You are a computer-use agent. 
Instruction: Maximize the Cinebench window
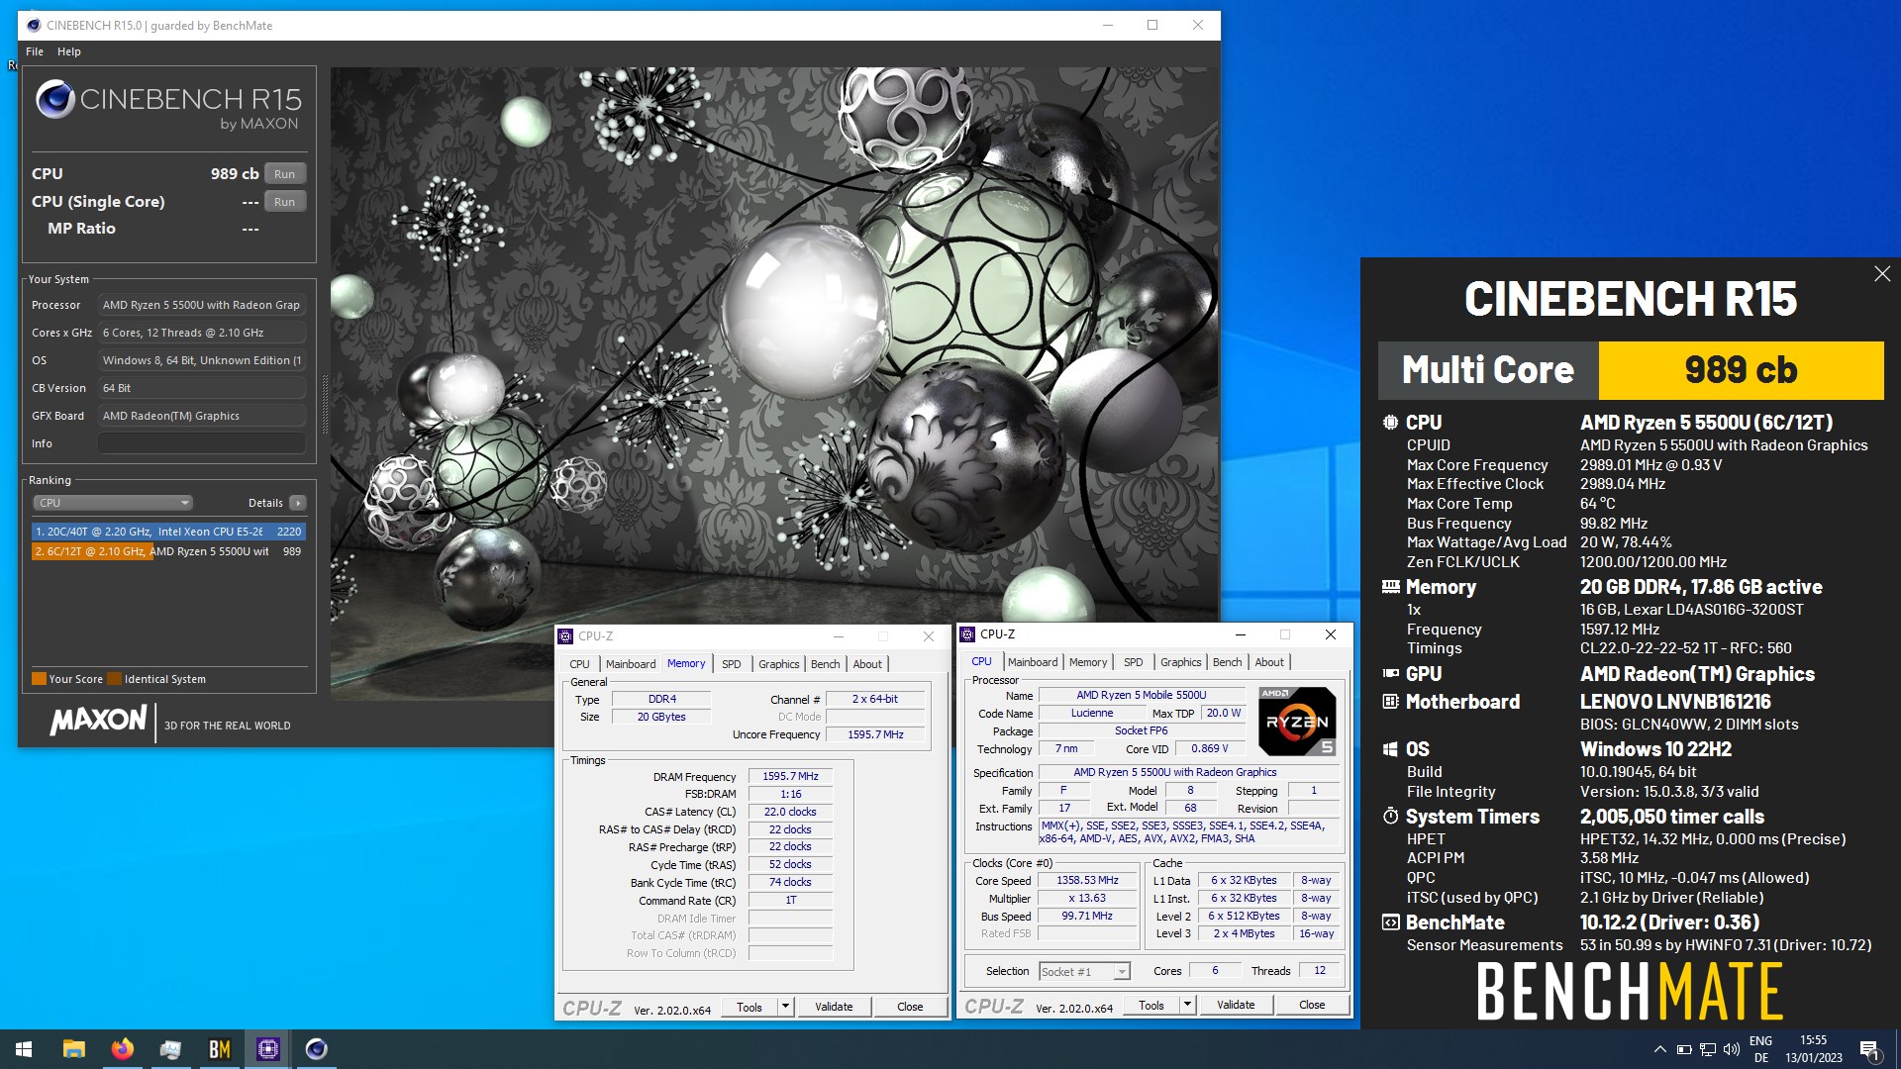click(x=1152, y=26)
